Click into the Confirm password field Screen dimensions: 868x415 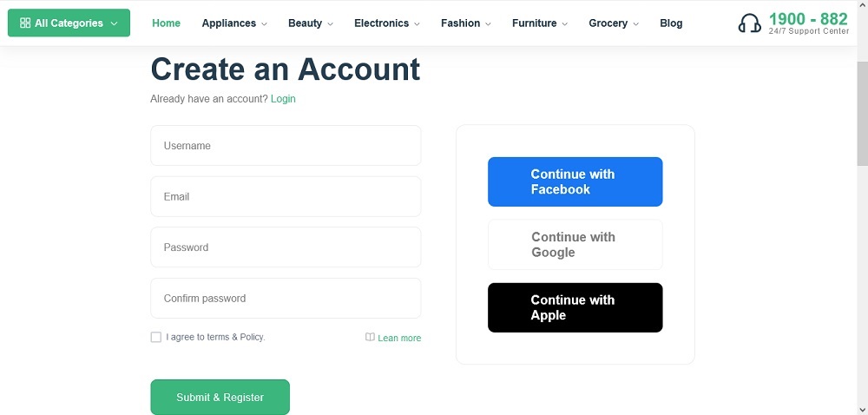tap(286, 298)
